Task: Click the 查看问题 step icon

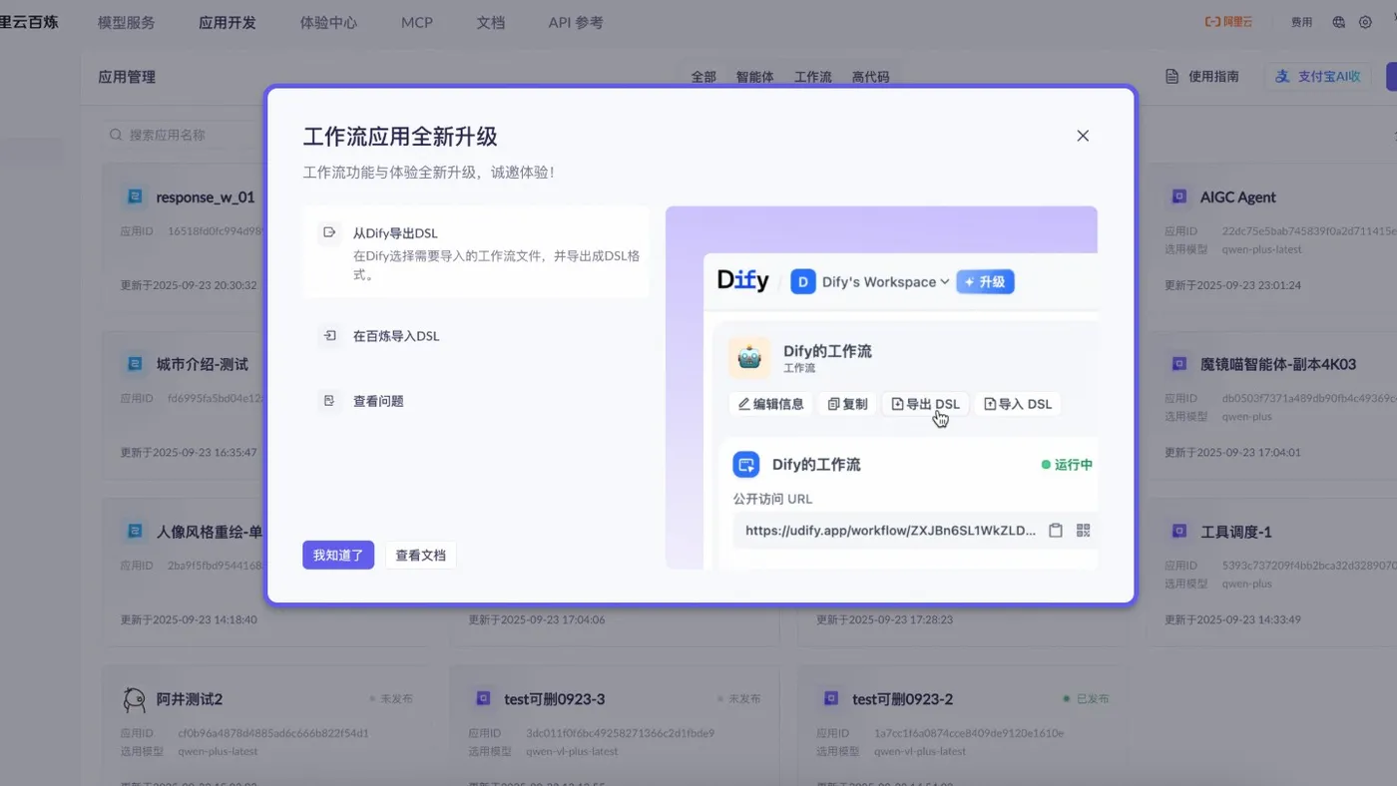Action: 328,401
